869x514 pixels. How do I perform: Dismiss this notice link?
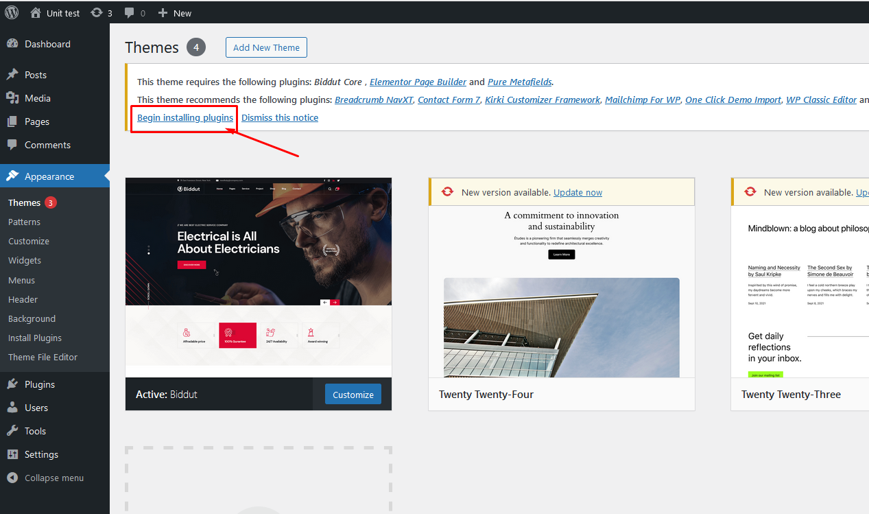(x=280, y=117)
